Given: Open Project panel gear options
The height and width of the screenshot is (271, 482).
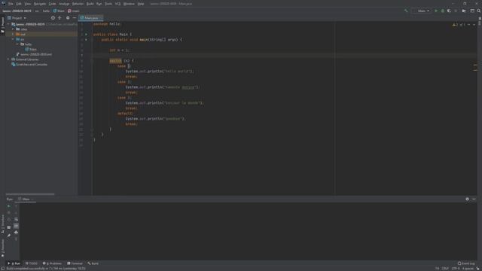Looking at the screenshot, I should tap(68, 18).
